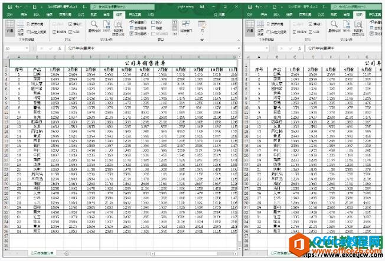385x261 pixels.
Task: Click 10月份 header cell in left sheet
Action: 217,70
